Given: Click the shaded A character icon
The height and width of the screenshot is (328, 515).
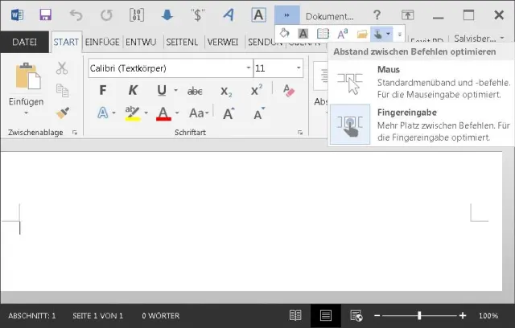Looking at the screenshot, I should point(303,34).
